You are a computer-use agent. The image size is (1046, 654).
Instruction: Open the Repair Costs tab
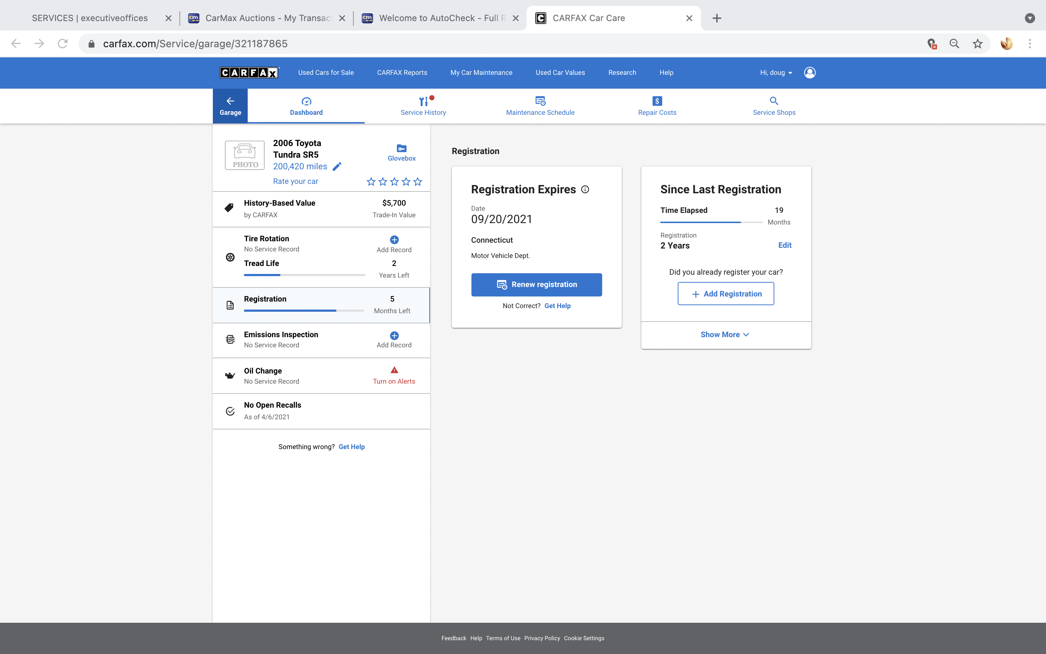[657, 106]
